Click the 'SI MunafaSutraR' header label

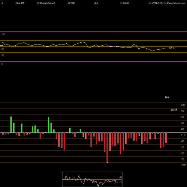[46, 3]
